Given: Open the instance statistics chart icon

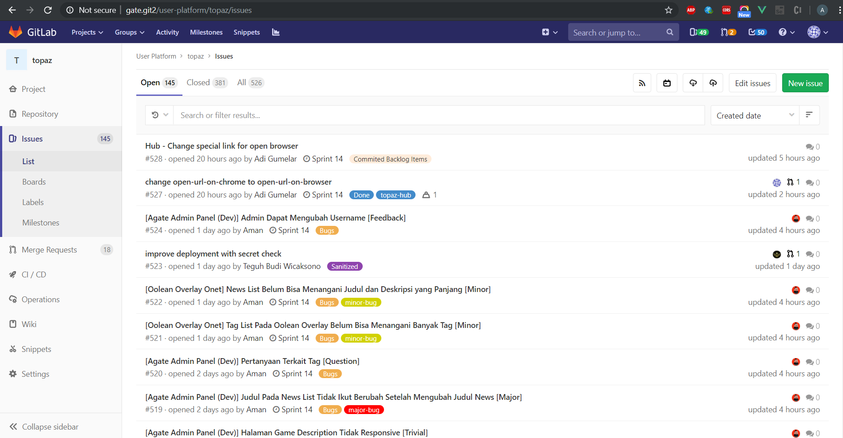Looking at the screenshot, I should coord(276,32).
